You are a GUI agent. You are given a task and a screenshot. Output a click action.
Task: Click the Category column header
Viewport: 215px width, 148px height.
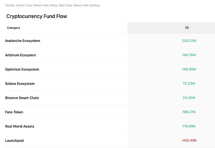pyautogui.click(x=14, y=28)
